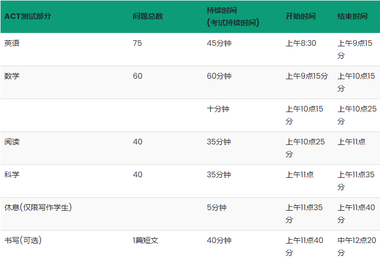Screen dimensions: 380x271
Task: Click the 休息(仅限写作学生) cell
Action: click(38, 207)
